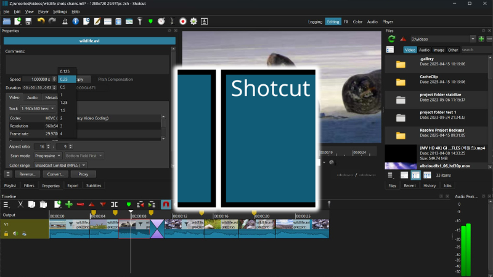Click the red Export record icon
Screen dimensions: 493x277
click(x=182, y=22)
